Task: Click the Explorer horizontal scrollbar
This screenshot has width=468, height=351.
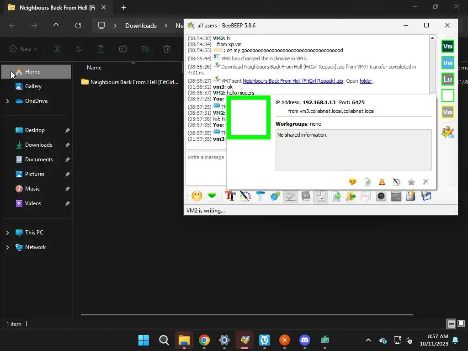Action: coord(247,314)
